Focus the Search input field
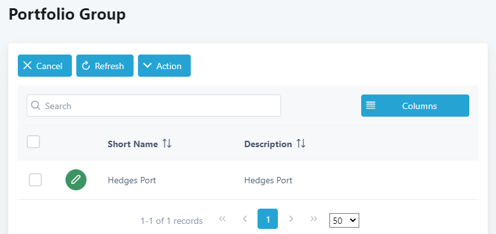Screen dimensions: 496x234 (154, 106)
